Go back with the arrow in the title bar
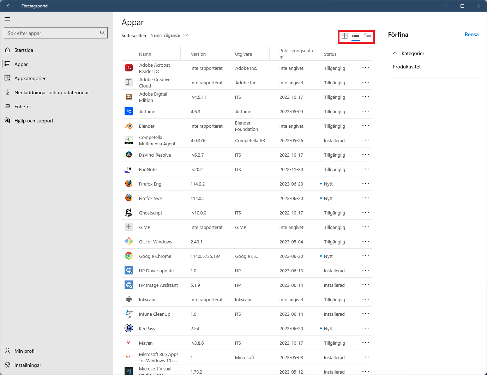487x375 pixels. [8, 6]
